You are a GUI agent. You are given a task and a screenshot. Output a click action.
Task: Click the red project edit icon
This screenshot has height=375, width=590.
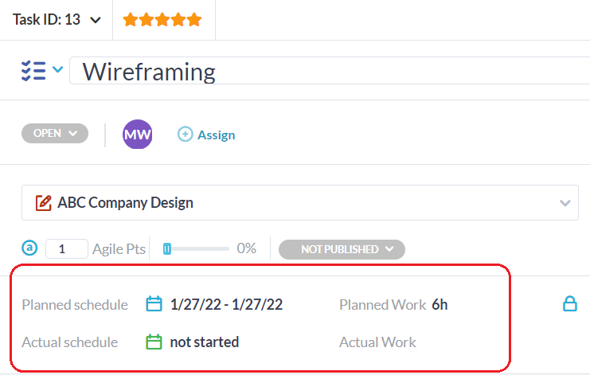45,202
